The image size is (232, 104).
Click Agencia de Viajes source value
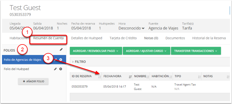coord(163,28)
